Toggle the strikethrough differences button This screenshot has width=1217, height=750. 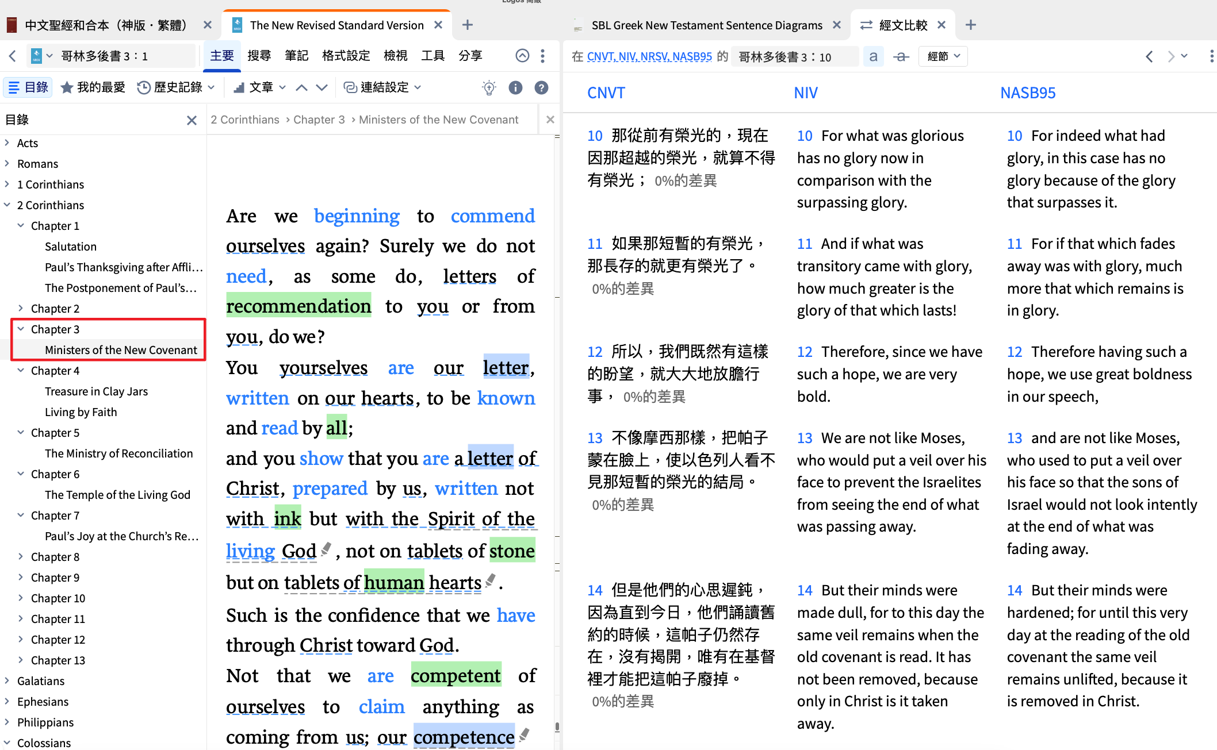901,56
